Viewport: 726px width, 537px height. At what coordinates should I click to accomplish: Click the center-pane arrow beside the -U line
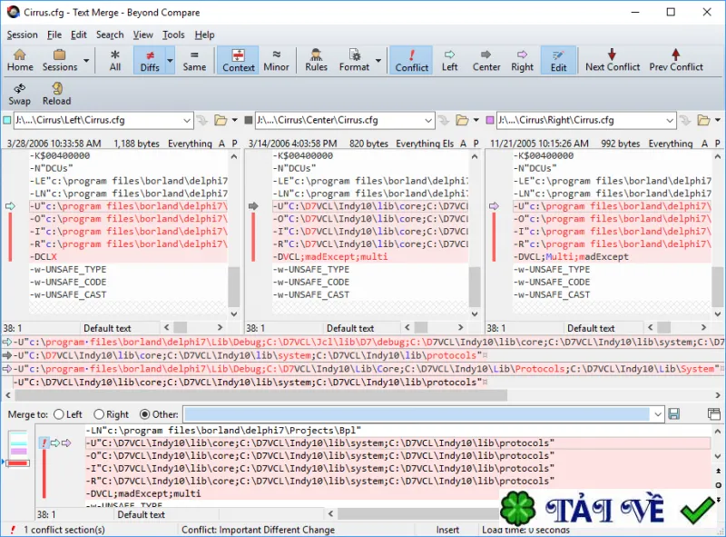253,206
